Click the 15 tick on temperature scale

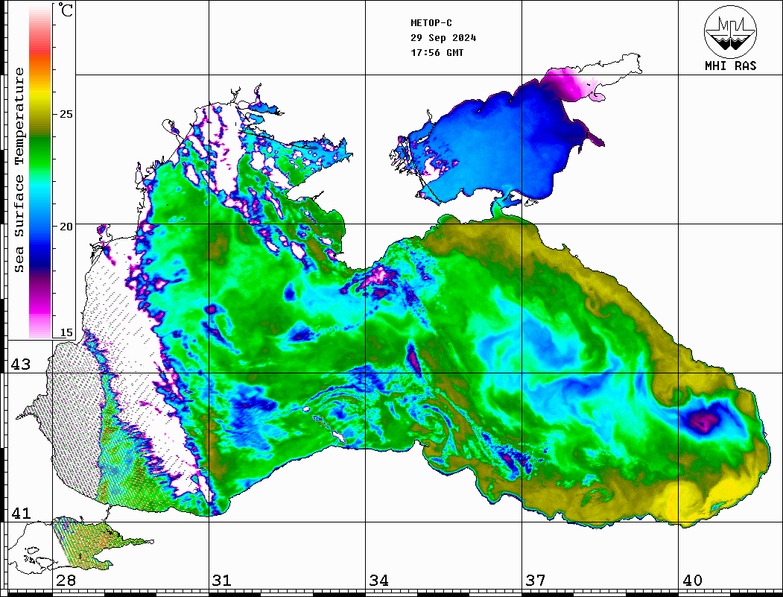click(66, 332)
